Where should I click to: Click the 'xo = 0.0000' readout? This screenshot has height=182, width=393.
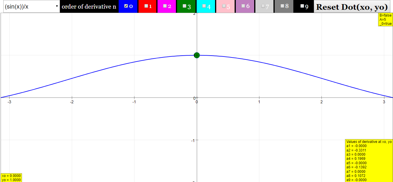click(11, 176)
